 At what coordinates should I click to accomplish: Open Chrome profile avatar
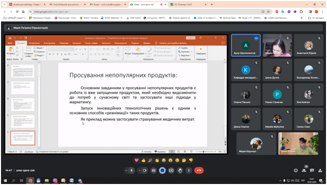[316, 12]
